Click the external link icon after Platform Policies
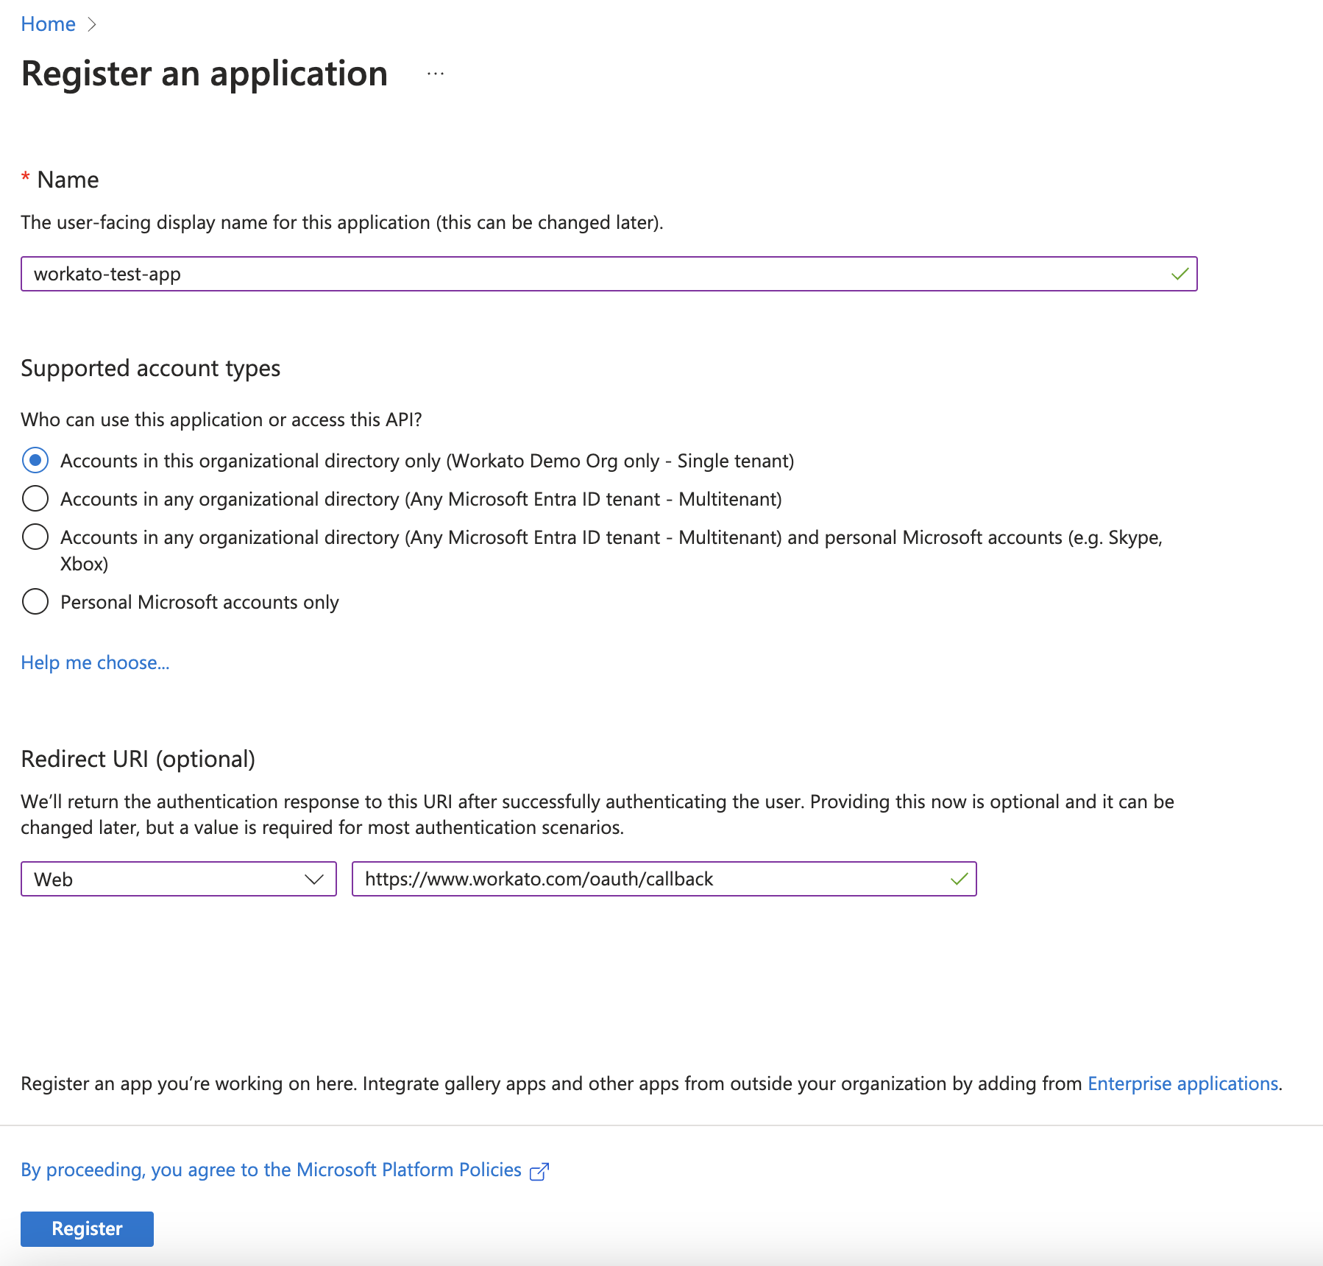Image resolution: width=1323 pixels, height=1266 pixels. 539,1170
